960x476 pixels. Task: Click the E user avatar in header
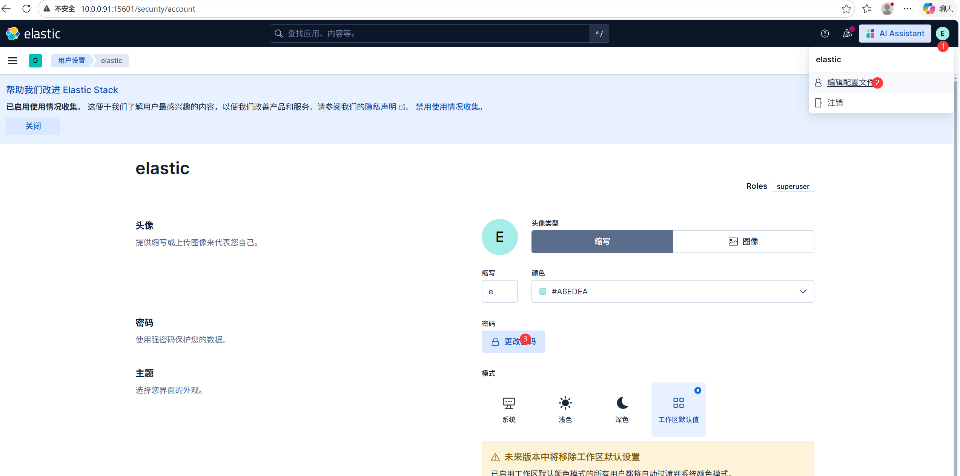(942, 34)
